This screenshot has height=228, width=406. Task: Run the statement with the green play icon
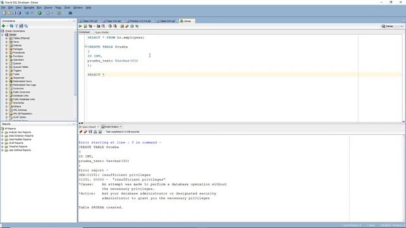(81, 26)
